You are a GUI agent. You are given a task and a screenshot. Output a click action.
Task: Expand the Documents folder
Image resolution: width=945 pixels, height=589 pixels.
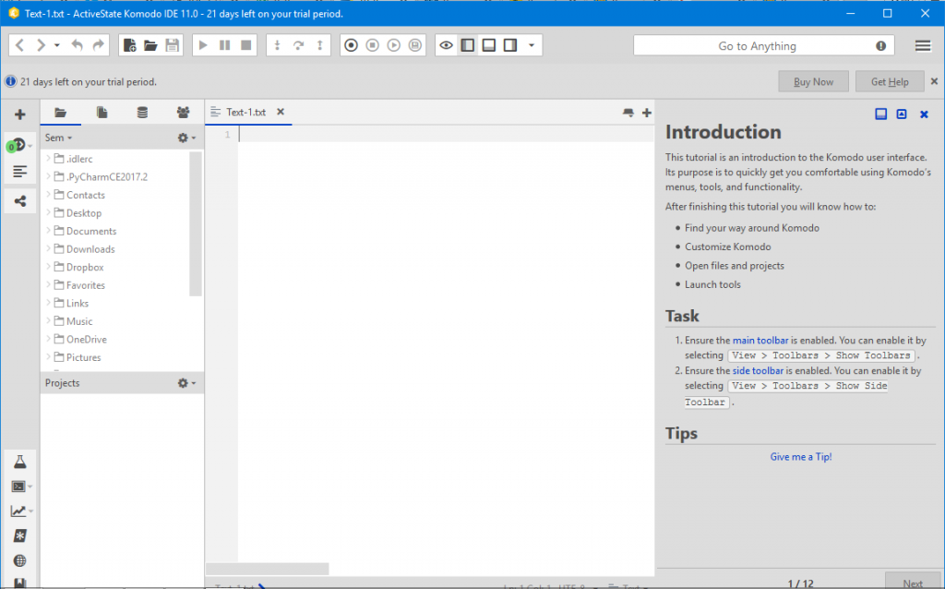[x=48, y=231]
